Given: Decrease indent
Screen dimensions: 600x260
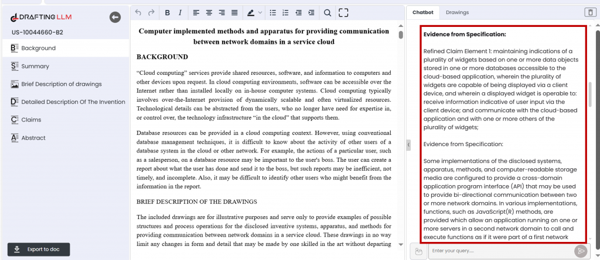Looking at the screenshot, I should coord(298,13).
